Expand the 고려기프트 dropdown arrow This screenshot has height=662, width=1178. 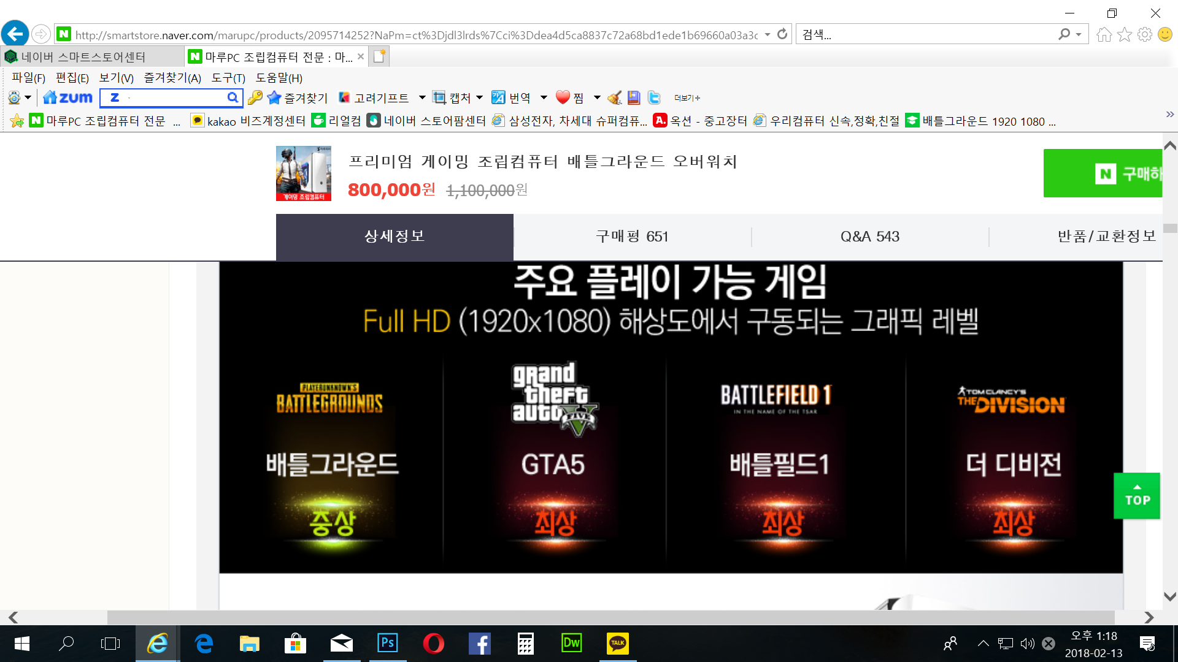click(x=422, y=98)
